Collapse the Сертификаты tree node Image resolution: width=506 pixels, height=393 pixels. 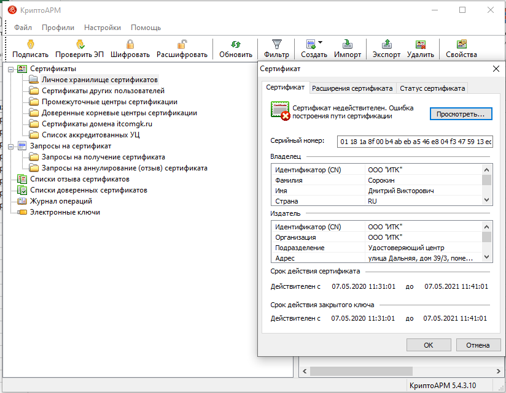click(10, 69)
